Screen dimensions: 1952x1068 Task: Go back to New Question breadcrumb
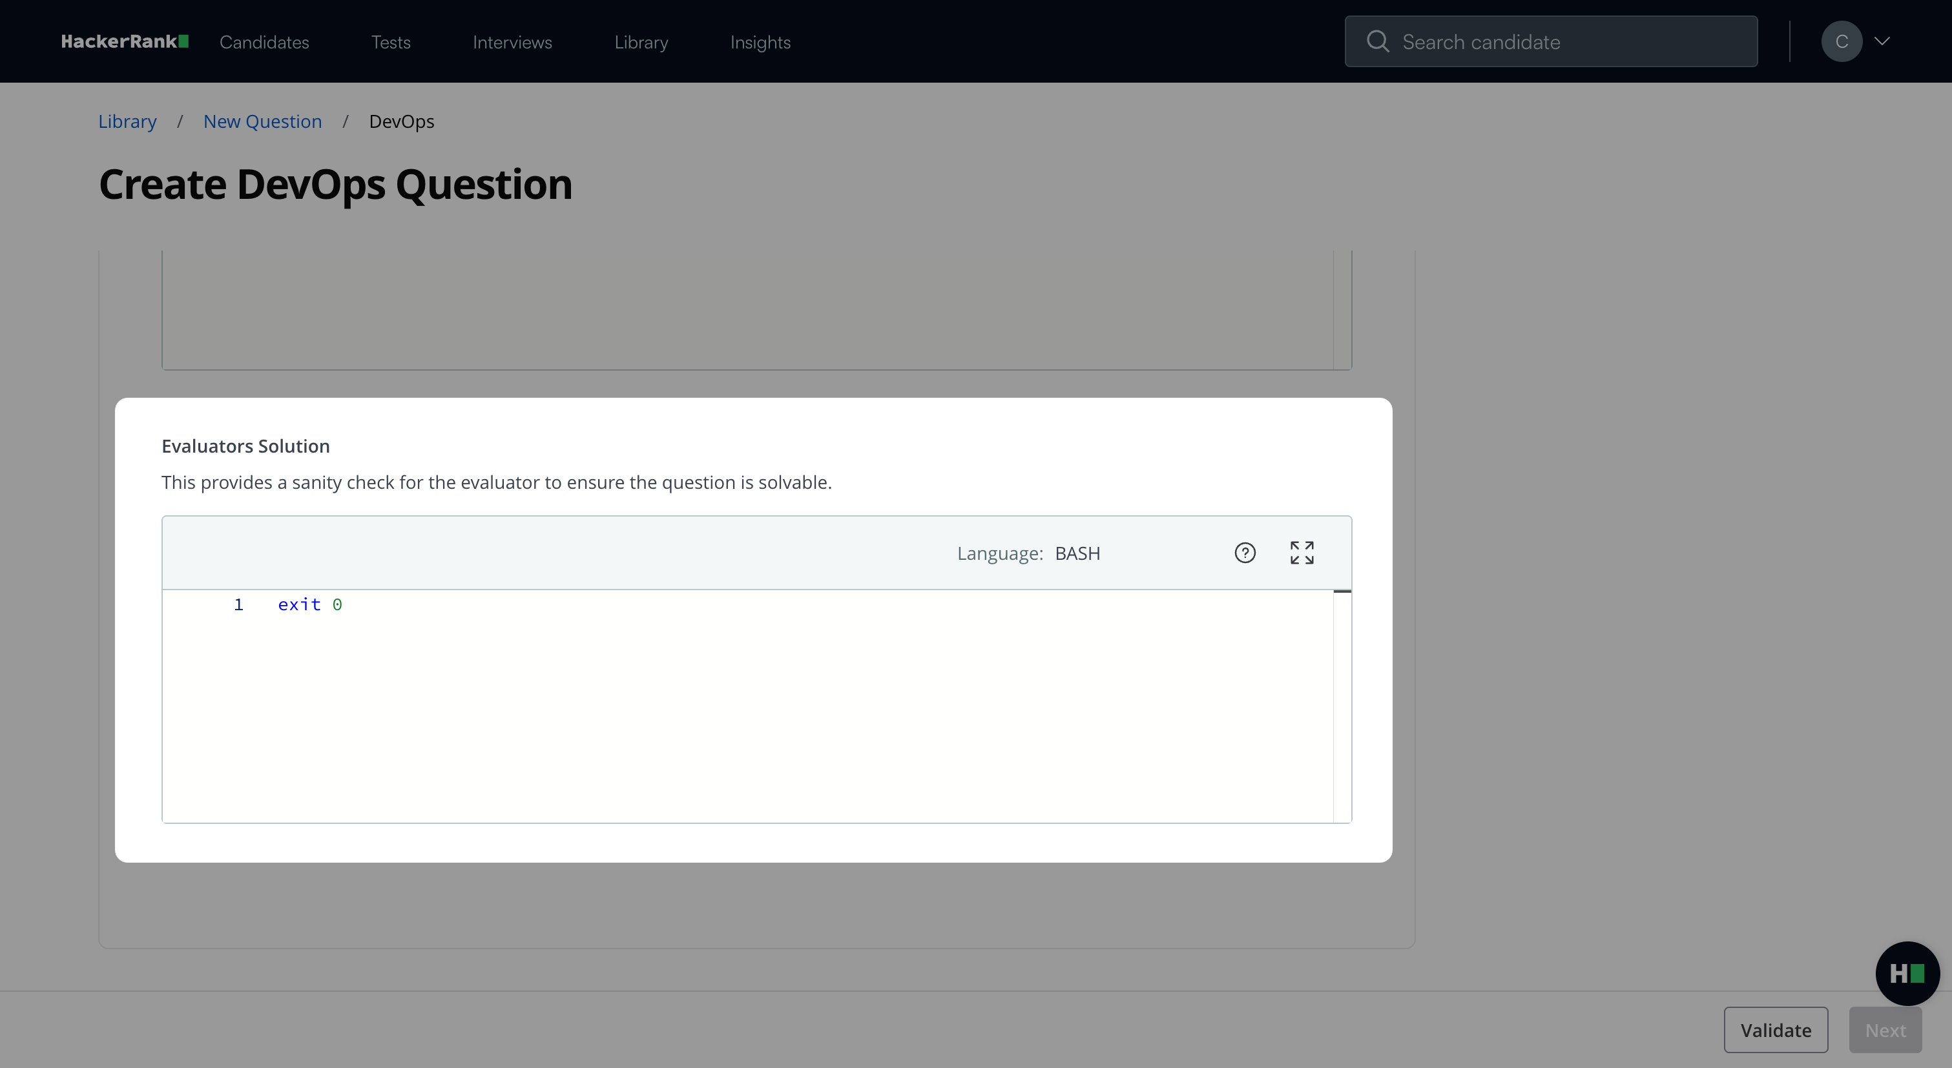(x=262, y=121)
